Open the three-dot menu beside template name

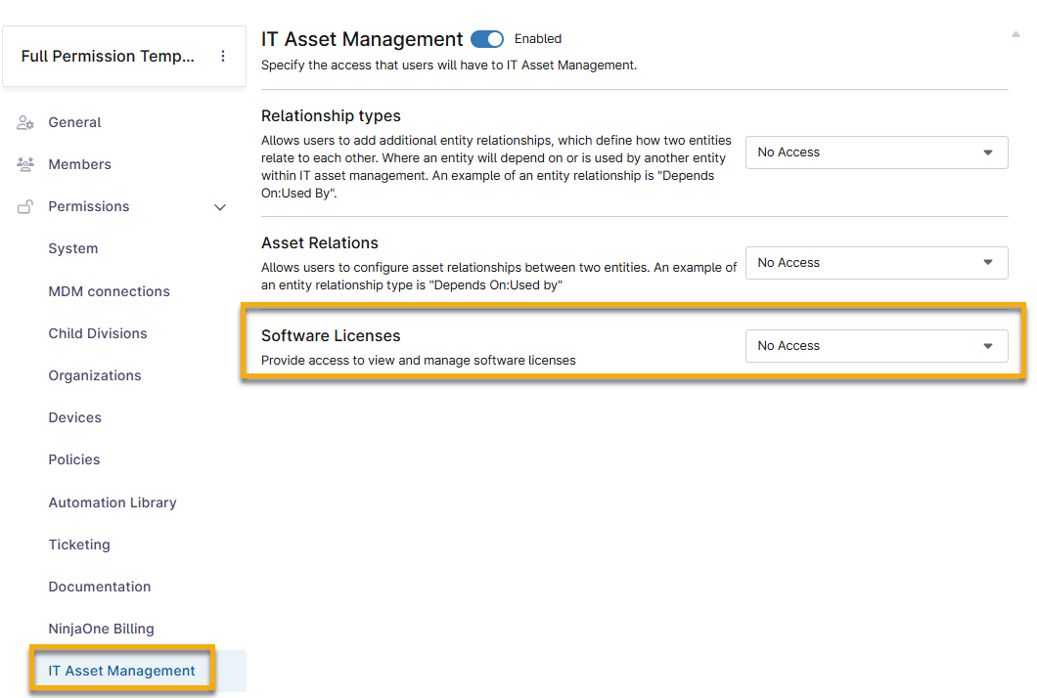tap(223, 57)
